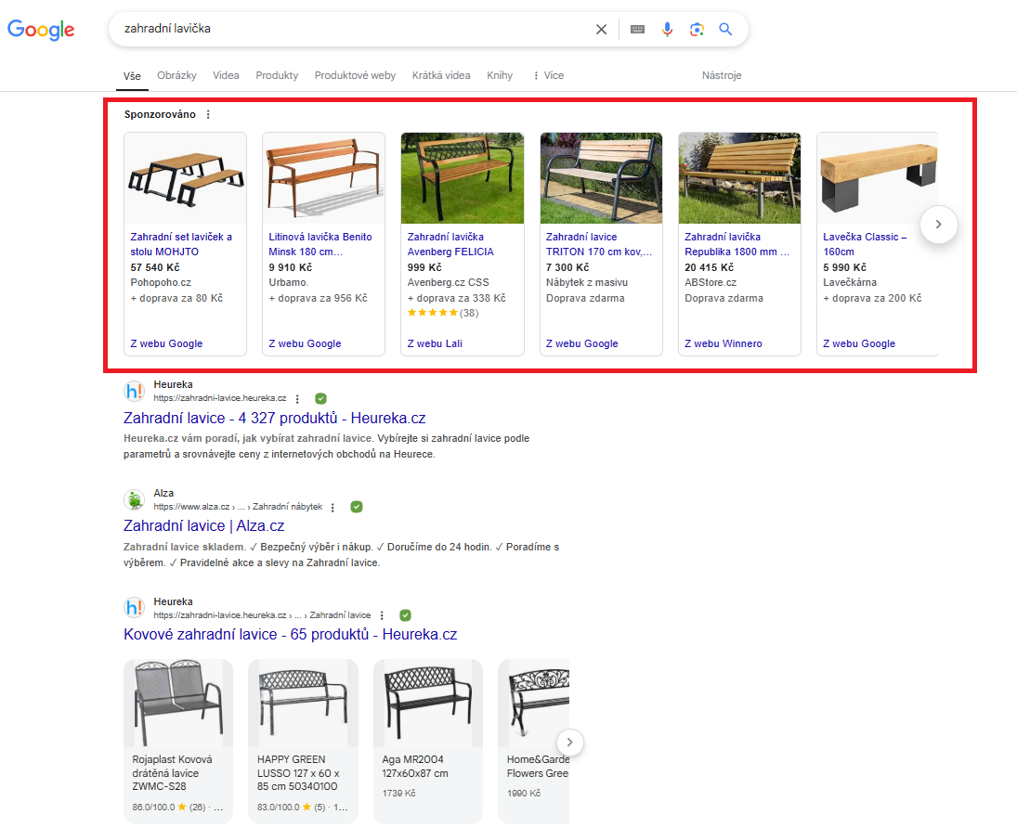The height and width of the screenshot is (840, 1017).
Task: Open the on-screen keyboard icon
Action: 637,29
